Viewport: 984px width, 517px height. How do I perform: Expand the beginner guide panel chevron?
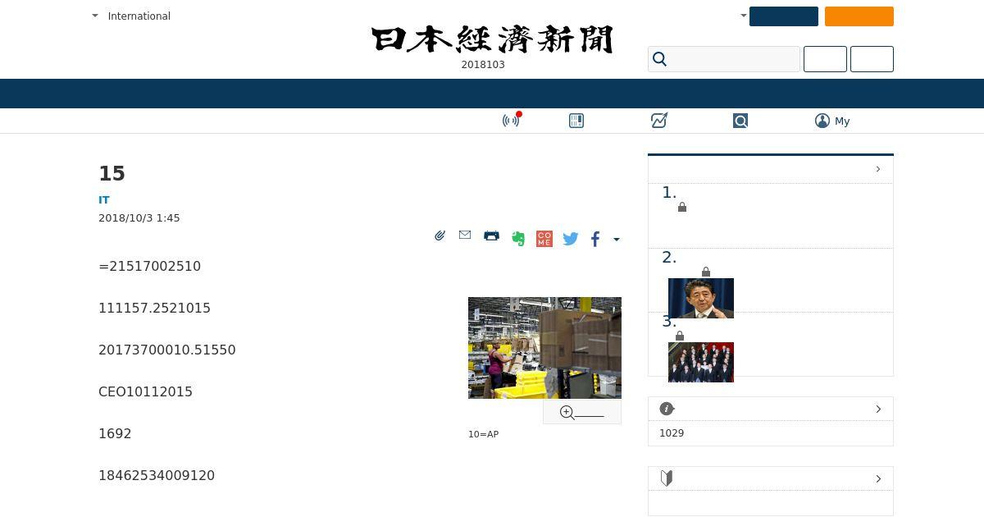click(878, 478)
